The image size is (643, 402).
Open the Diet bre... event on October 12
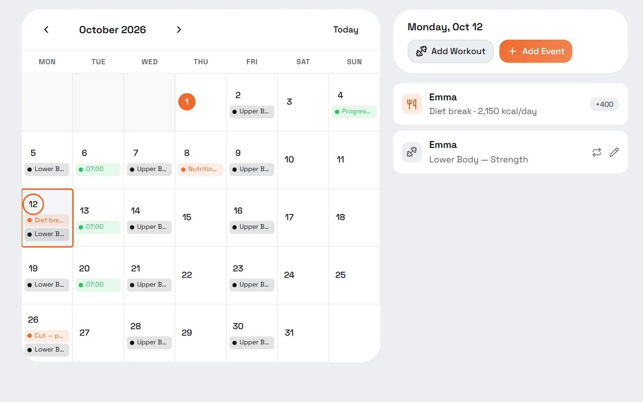pyautogui.click(x=47, y=220)
